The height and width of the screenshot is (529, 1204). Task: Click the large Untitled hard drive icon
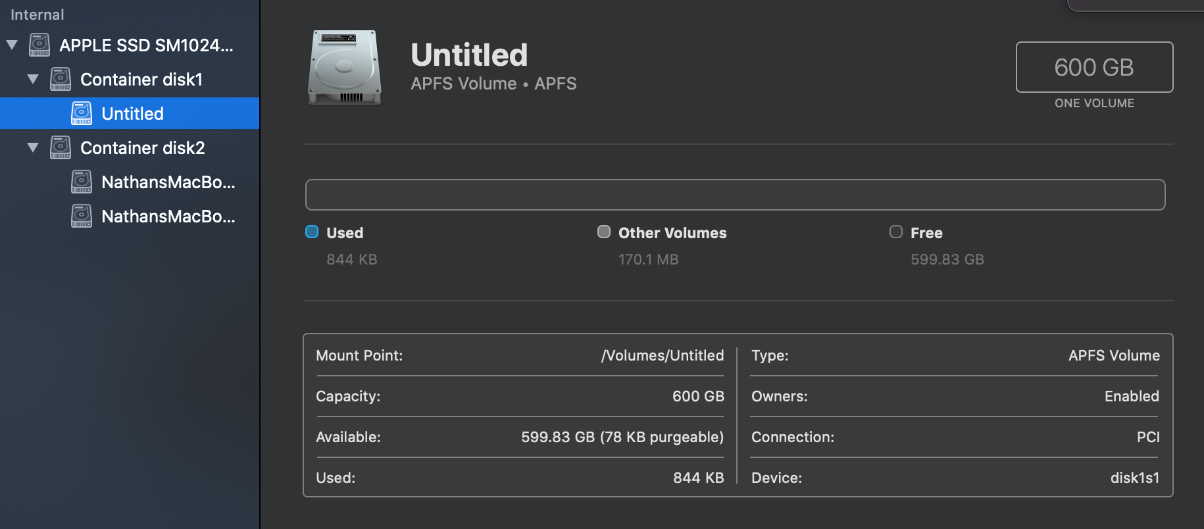(344, 67)
